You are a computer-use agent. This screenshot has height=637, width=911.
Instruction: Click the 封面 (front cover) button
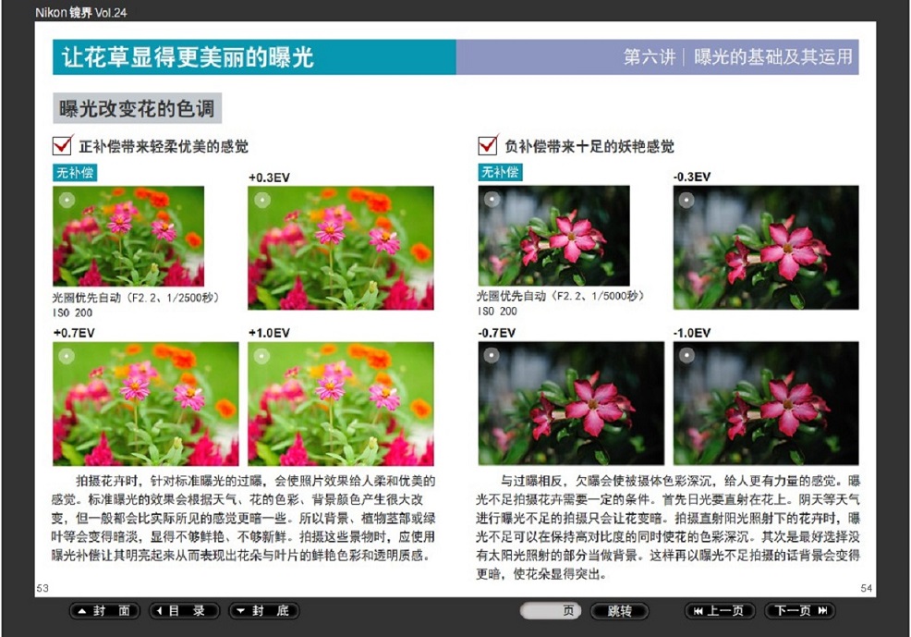(x=104, y=611)
